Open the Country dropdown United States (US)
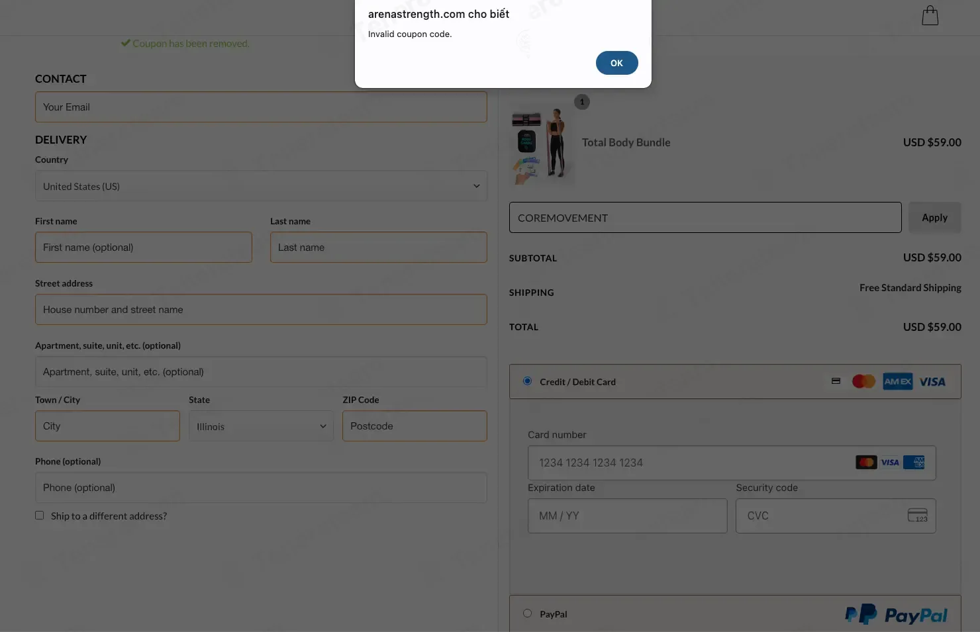Screen dimensions: 980x632 (261, 186)
